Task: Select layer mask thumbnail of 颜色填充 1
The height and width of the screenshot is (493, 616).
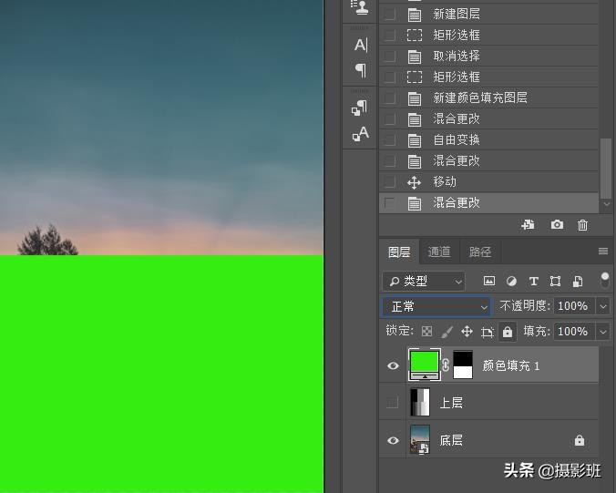Action: point(463,365)
